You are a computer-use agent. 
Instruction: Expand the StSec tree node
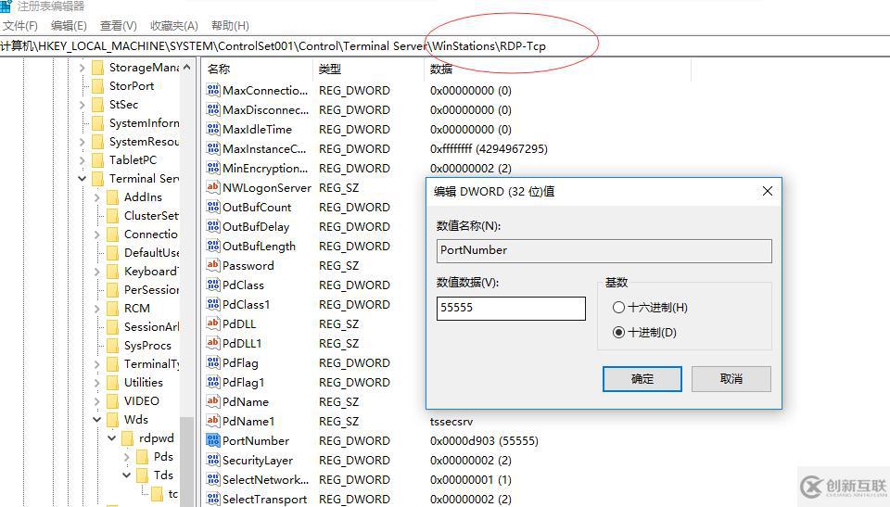tap(82, 105)
